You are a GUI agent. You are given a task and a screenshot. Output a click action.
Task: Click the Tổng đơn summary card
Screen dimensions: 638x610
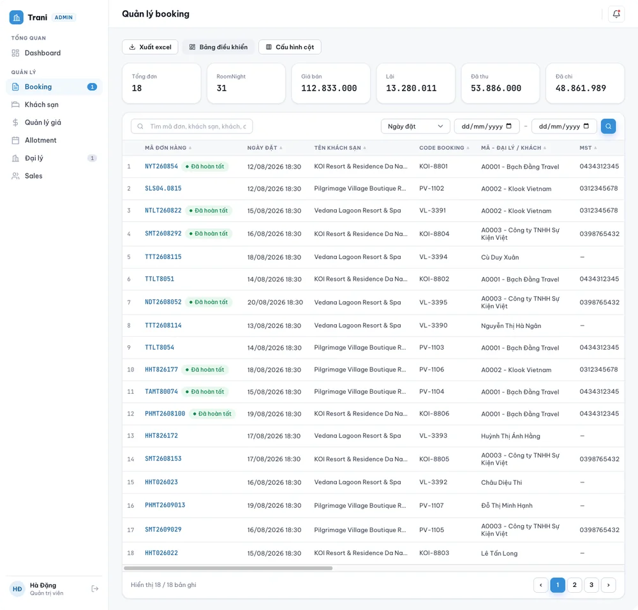pyautogui.click(x=161, y=83)
